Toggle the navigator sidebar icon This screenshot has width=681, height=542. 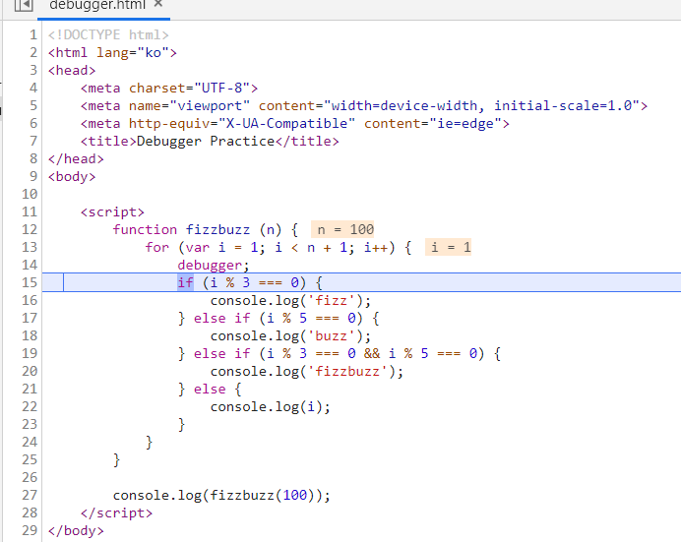[24, 5]
